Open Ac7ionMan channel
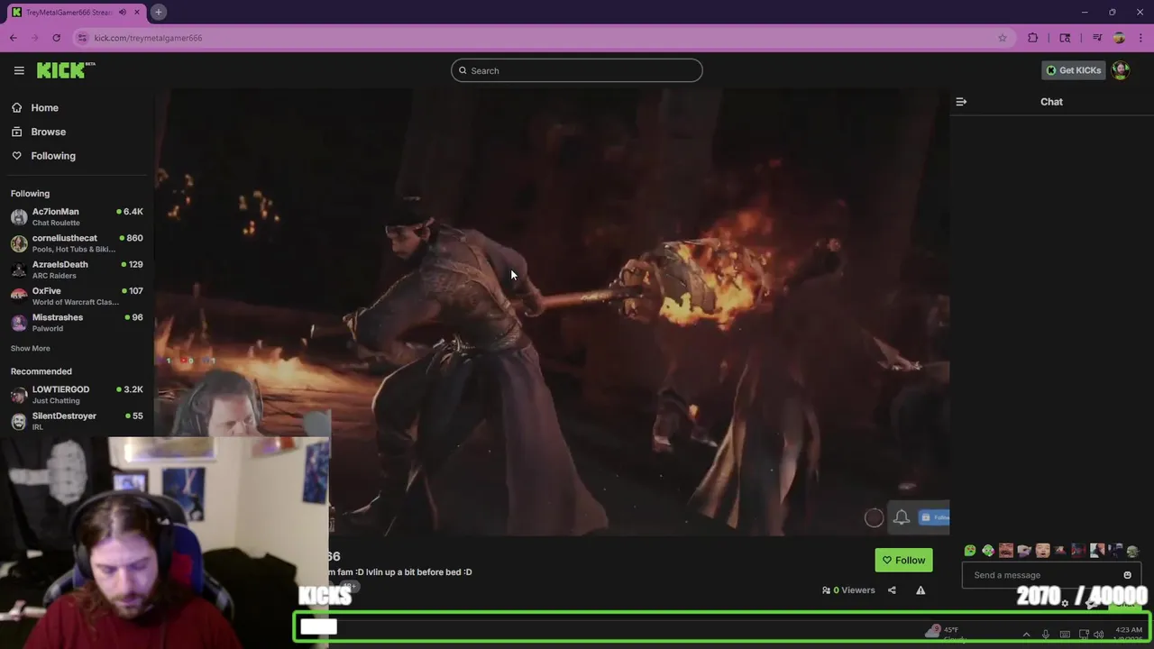 pyautogui.click(x=77, y=216)
